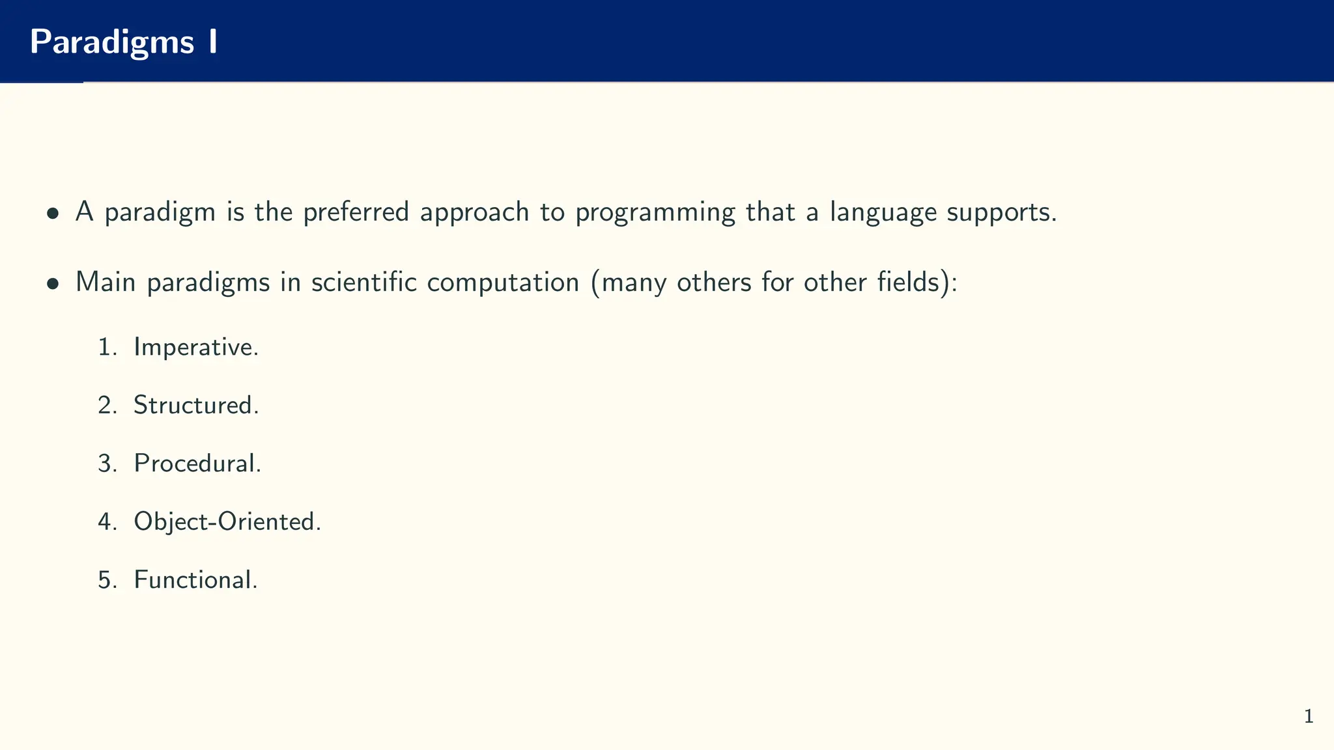Image resolution: width=1334 pixels, height=750 pixels.
Task: Select the "Structured." list item
Action: click(x=196, y=405)
